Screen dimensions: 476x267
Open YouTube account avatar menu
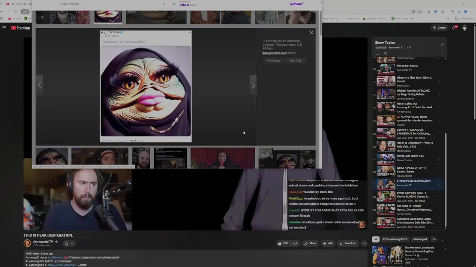pyautogui.click(x=464, y=28)
